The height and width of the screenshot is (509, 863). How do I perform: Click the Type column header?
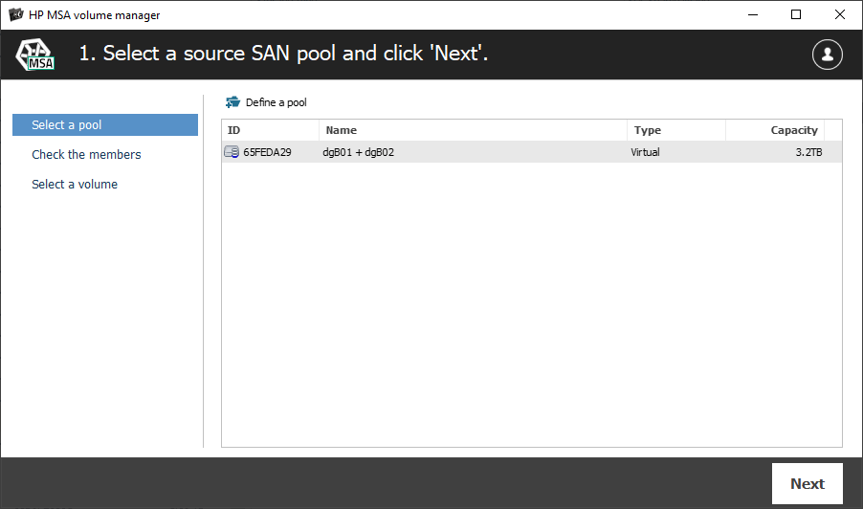pyautogui.click(x=675, y=130)
